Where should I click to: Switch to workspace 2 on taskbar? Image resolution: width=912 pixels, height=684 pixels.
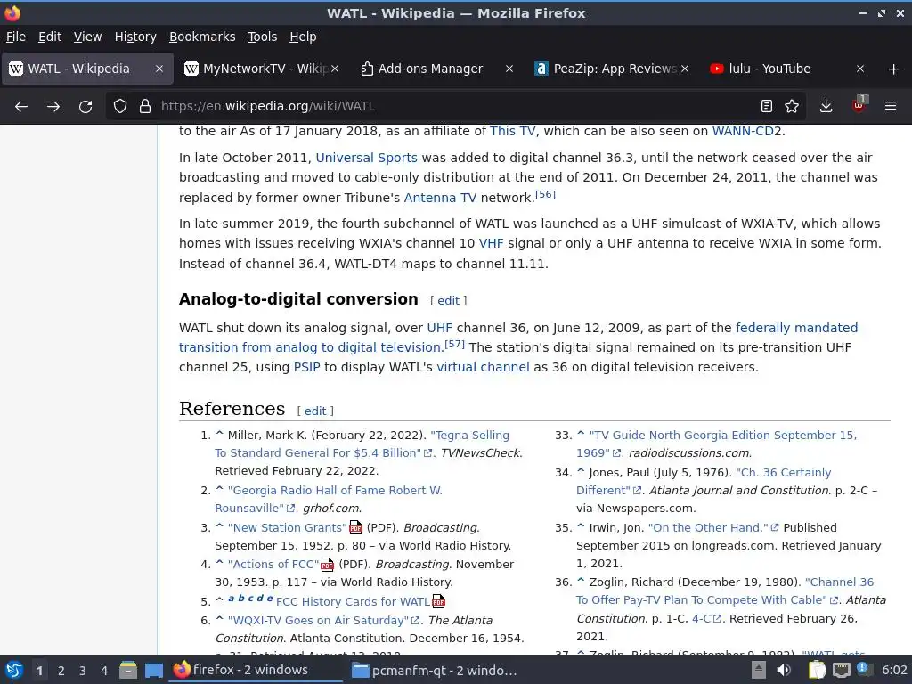click(x=61, y=671)
